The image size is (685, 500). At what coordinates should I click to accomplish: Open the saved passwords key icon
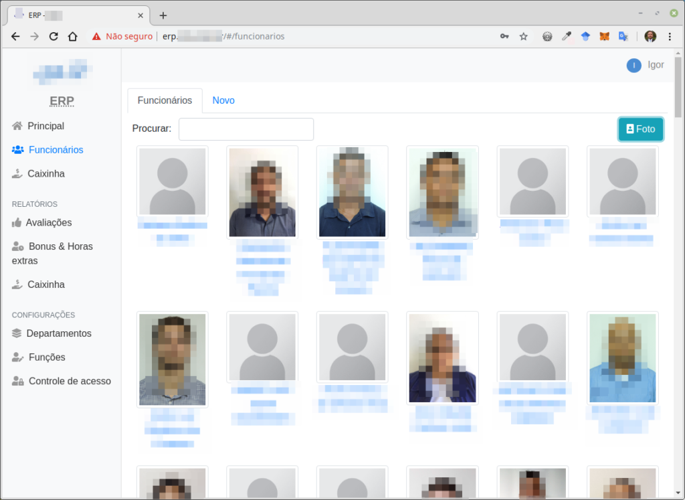[504, 36]
